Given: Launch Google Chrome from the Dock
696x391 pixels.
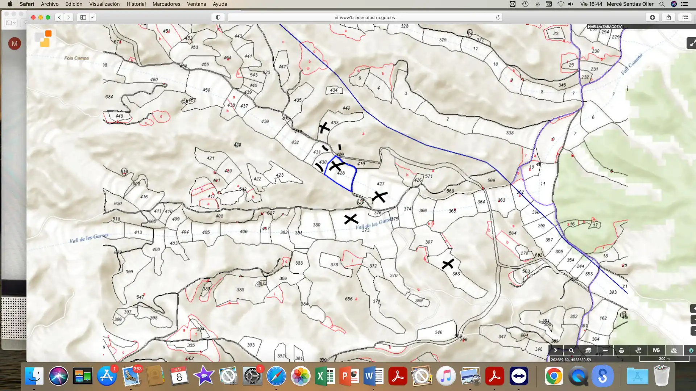Looking at the screenshot, I should 554,376.
